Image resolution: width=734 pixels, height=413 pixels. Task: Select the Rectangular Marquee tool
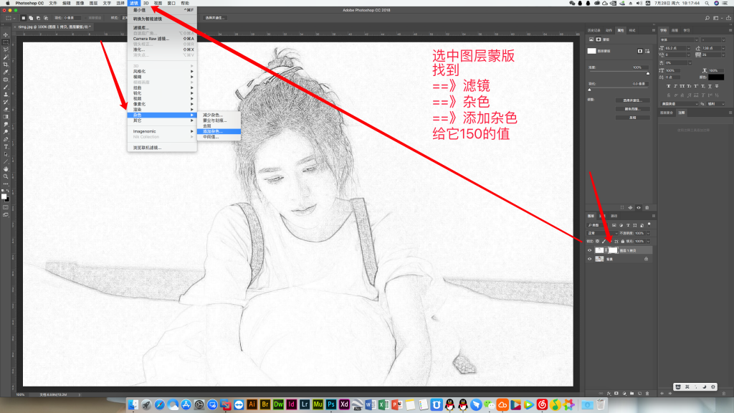[x=6, y=42]
